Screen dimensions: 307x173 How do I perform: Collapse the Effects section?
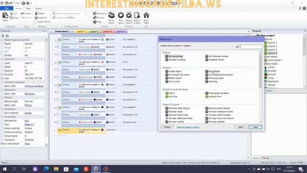tap(2, 98)
